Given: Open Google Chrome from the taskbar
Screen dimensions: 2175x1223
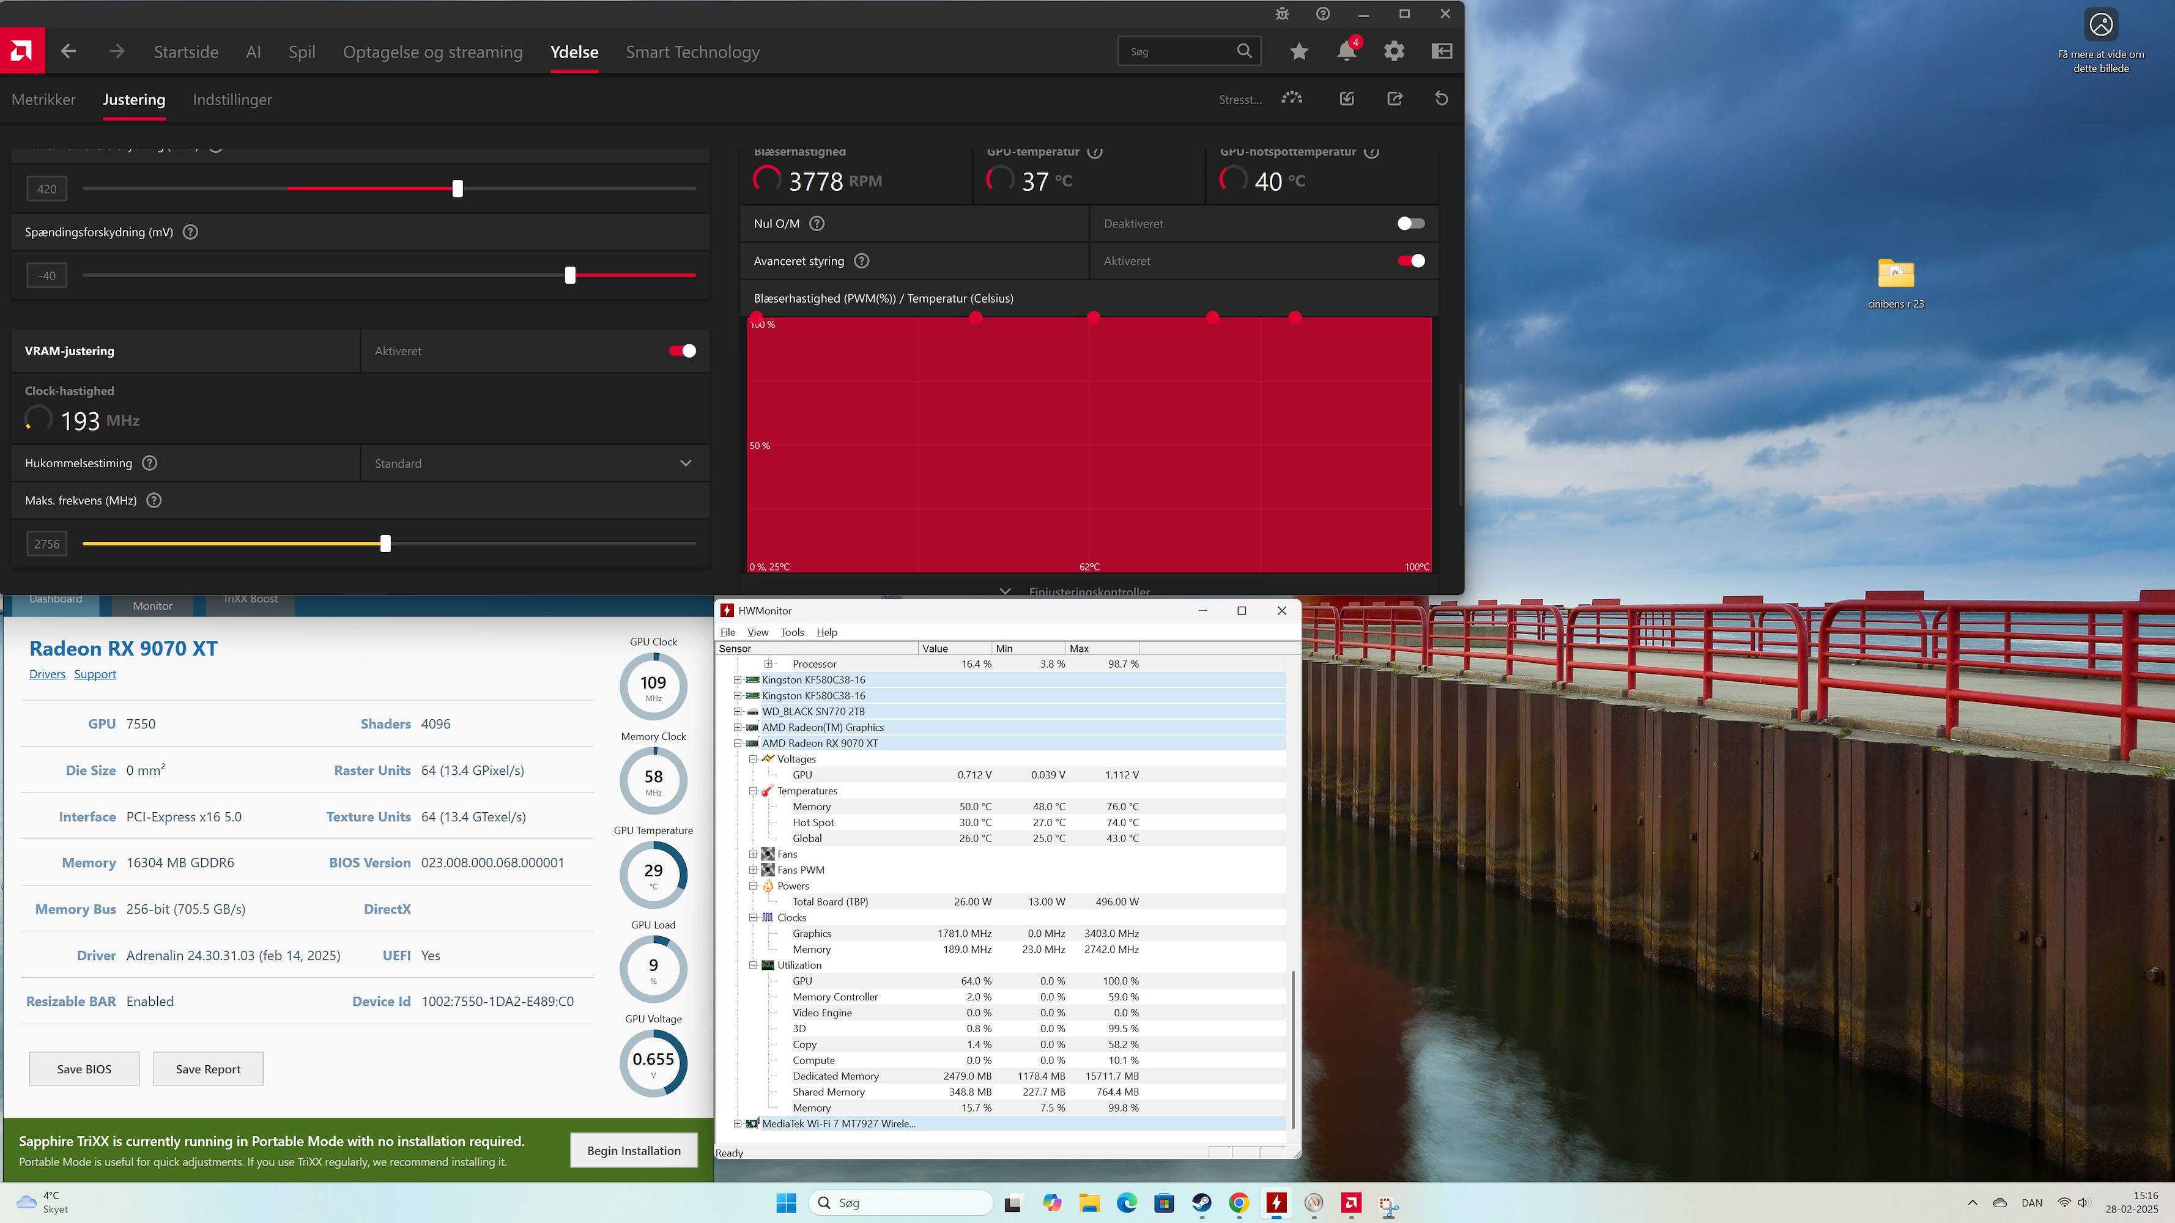Looking at the screenshot, I should click(x=1239, y=1203).
